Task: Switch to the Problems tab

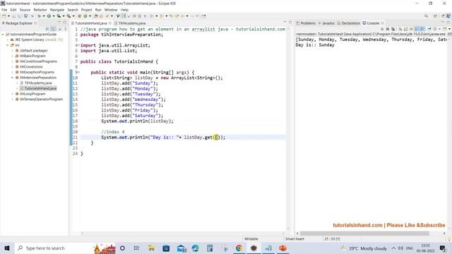Action: (308, 23)
